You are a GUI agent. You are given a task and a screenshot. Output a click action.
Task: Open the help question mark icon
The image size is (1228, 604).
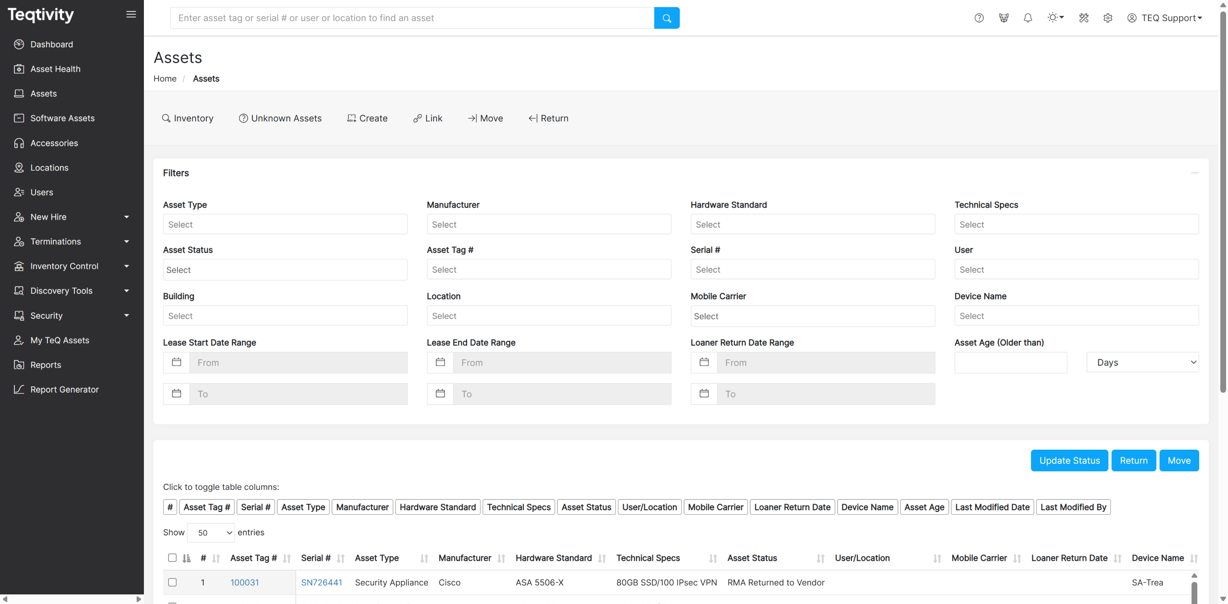tap(979, 18)
